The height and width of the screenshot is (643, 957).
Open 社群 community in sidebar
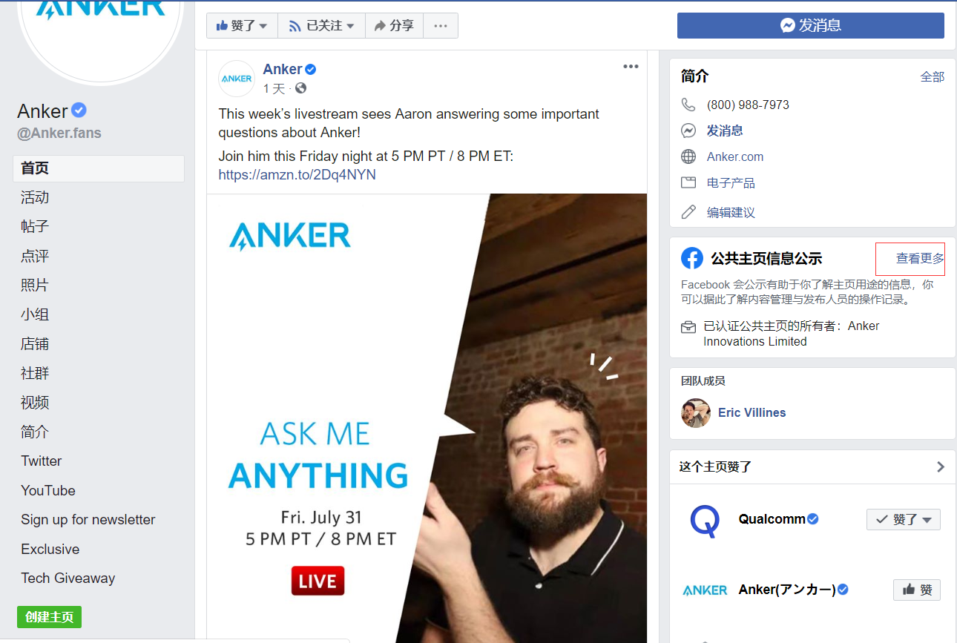pos(35,373)
